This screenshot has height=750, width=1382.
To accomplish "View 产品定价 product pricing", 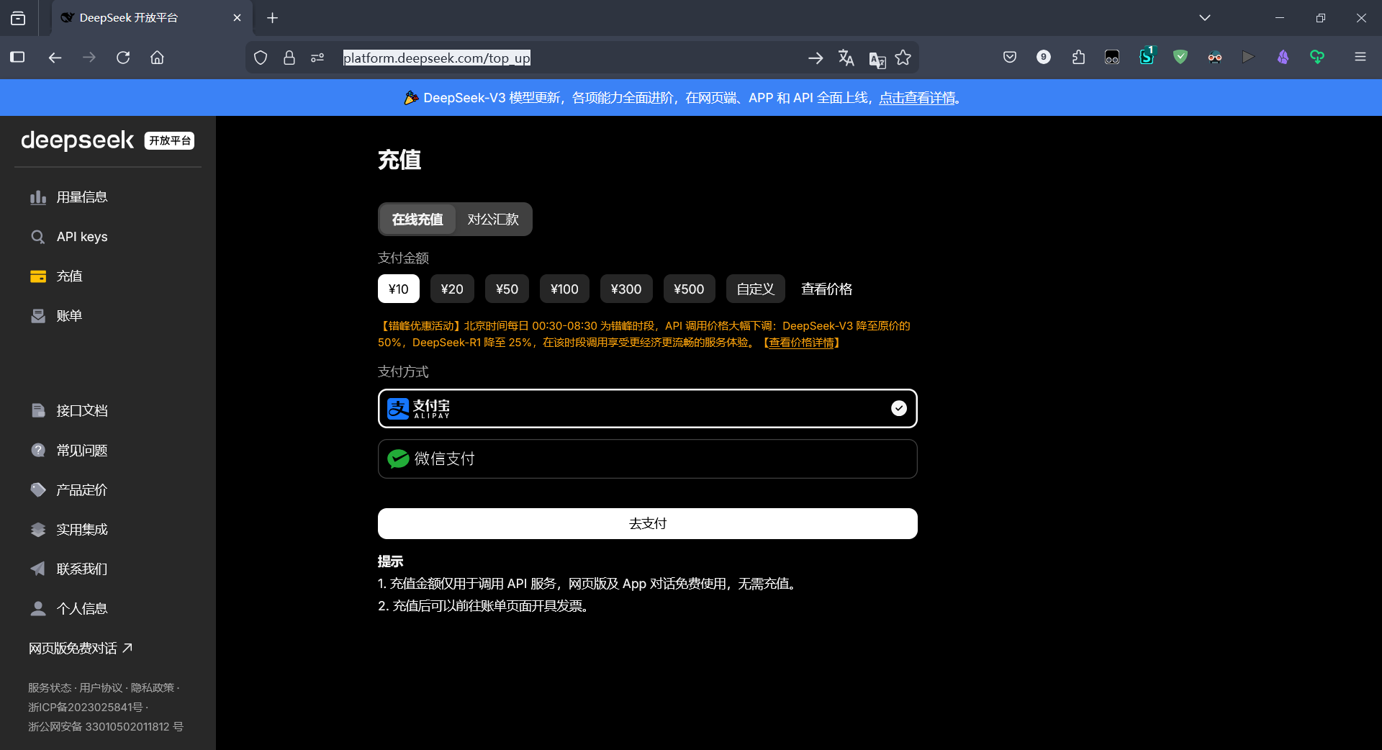I will pos(82,489).
